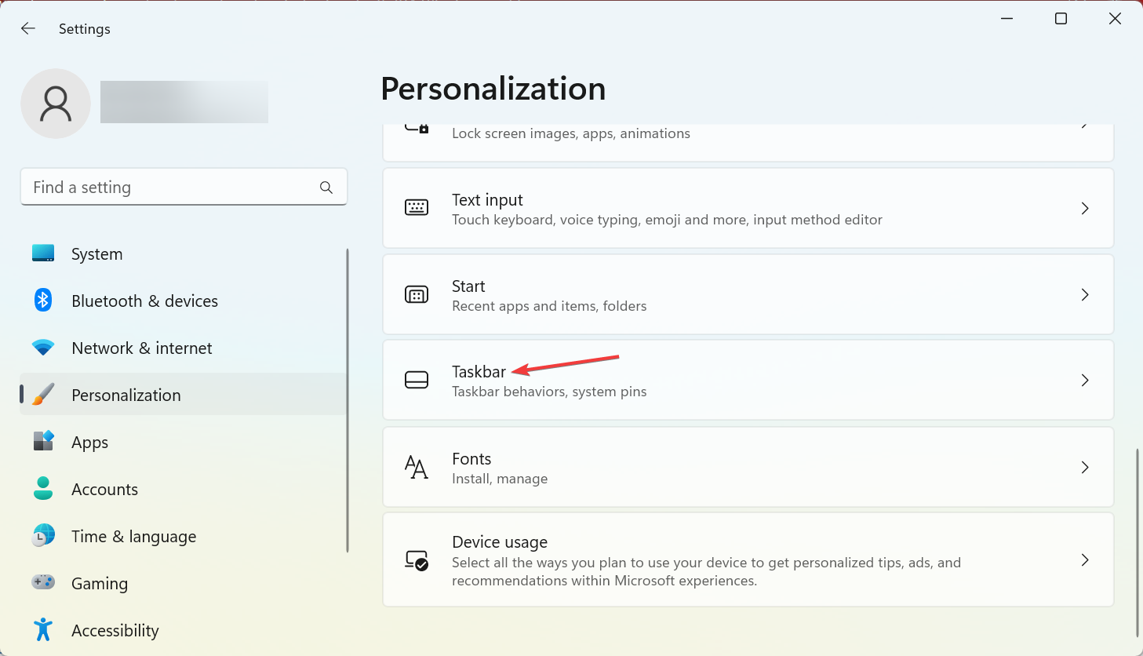This screenshot has width=1143, height=656.
Task: Click the Apps icon in sidebar
Action: 43,442
